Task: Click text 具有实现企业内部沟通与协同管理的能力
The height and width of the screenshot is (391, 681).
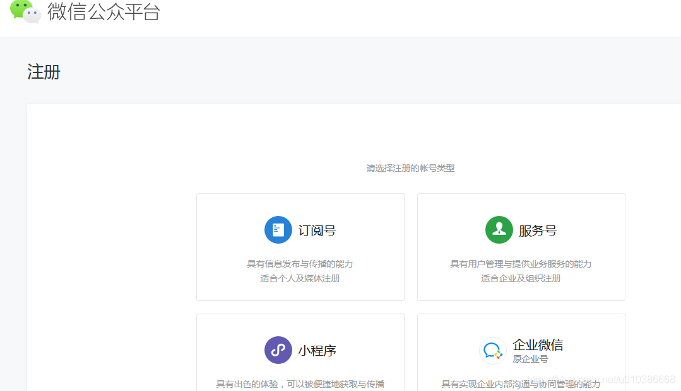Action: tap(521, 383)
